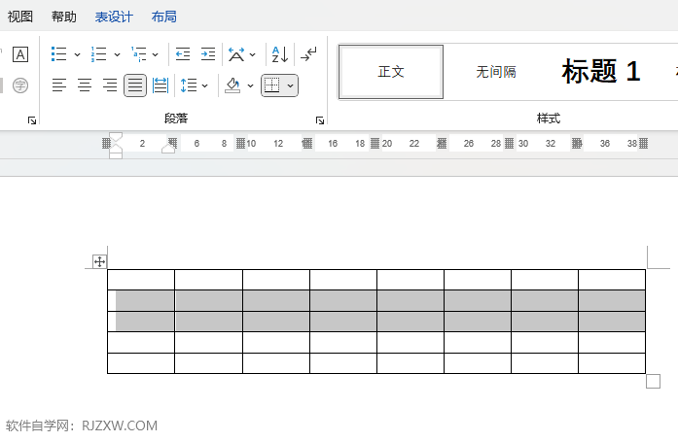The width and height of the screenshot is (678, 442).
Task: Switch to the 表设计 tab
Action: [114, 17]
